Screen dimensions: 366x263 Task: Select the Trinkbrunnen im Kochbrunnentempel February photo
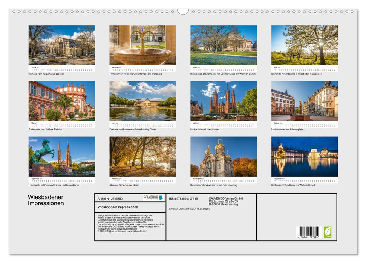pyautogui.click(x=142, y=45)
